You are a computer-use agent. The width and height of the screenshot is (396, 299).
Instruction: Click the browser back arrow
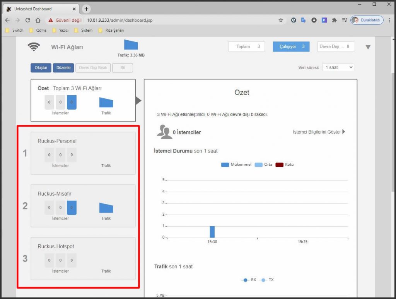coord(7,20)
